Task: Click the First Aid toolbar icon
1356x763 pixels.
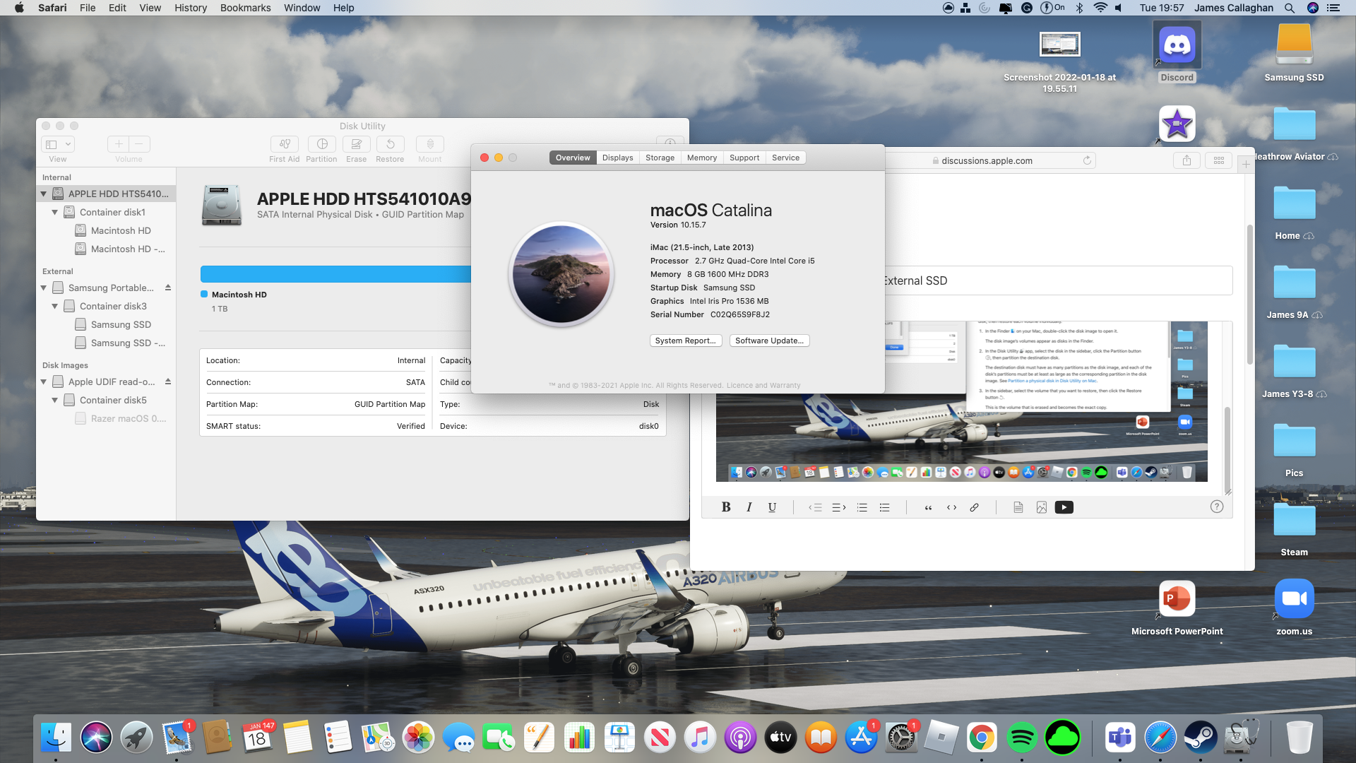Action: point(284,144)
